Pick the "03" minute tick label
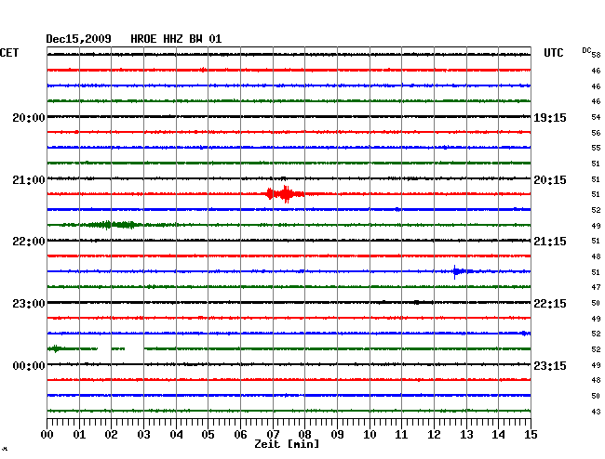 click(143, 434)
